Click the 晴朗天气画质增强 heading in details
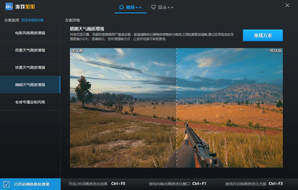298x190 pixels. tap(87, 29)
